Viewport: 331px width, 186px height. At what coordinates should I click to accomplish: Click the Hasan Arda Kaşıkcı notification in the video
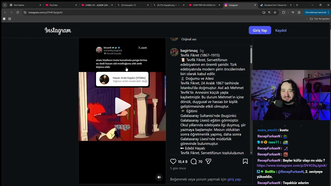(122, 80)
